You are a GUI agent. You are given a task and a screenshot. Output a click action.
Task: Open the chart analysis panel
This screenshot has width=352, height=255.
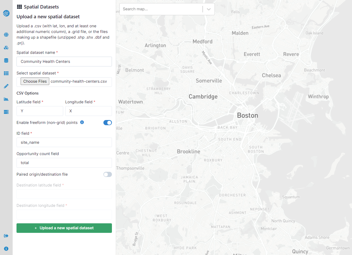[6, 99]
